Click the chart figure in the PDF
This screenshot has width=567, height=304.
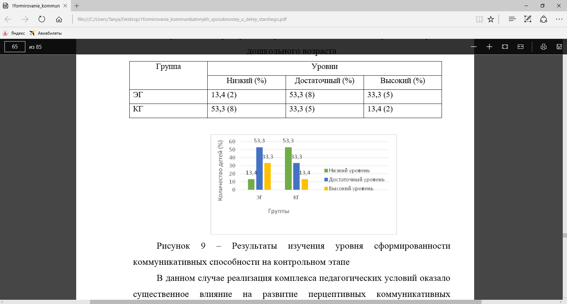pos(304,185)
